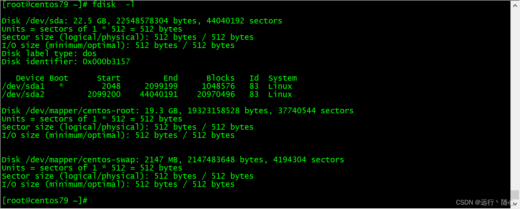This screenshot has height=209, width=520.
Task: Click the CSDN watermark text
Action: [485, 203]
